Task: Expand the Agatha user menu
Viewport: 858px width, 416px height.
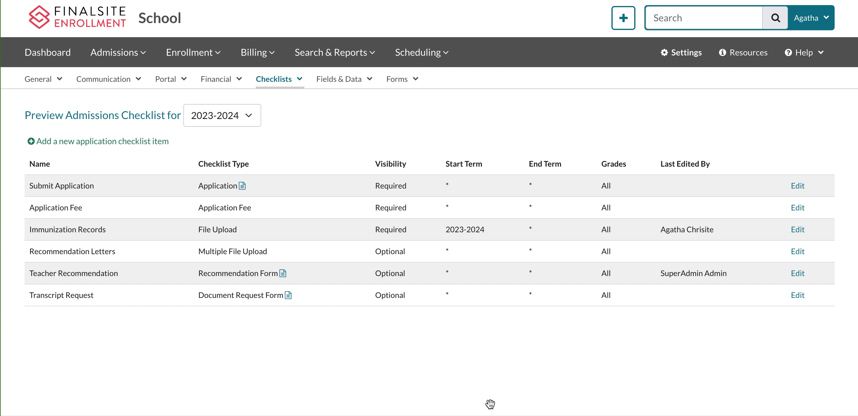Action: tap(811, 18)
